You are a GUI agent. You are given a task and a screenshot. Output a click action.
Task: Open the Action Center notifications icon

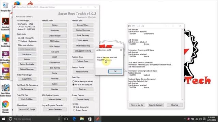(x=204, y=119)
